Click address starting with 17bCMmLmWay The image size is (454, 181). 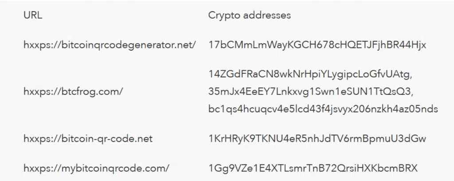[317, 45]
